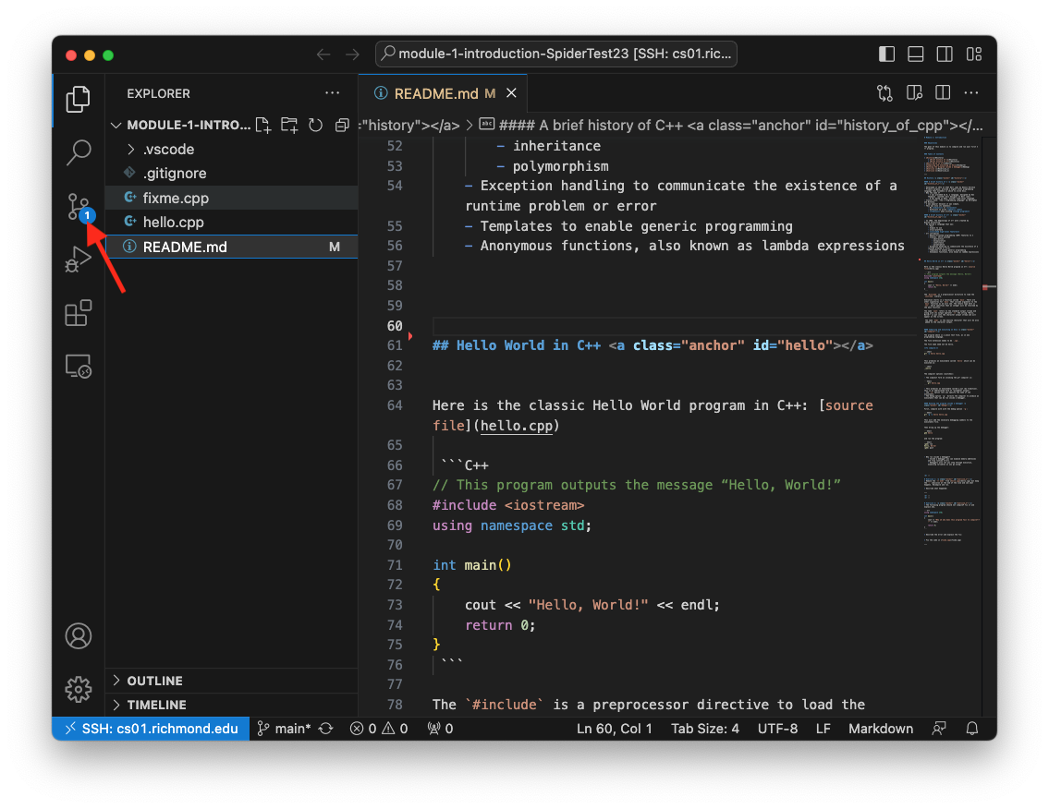Customize layout from title bar
The image size is (1049, 809).
click(x=974, y=54)
